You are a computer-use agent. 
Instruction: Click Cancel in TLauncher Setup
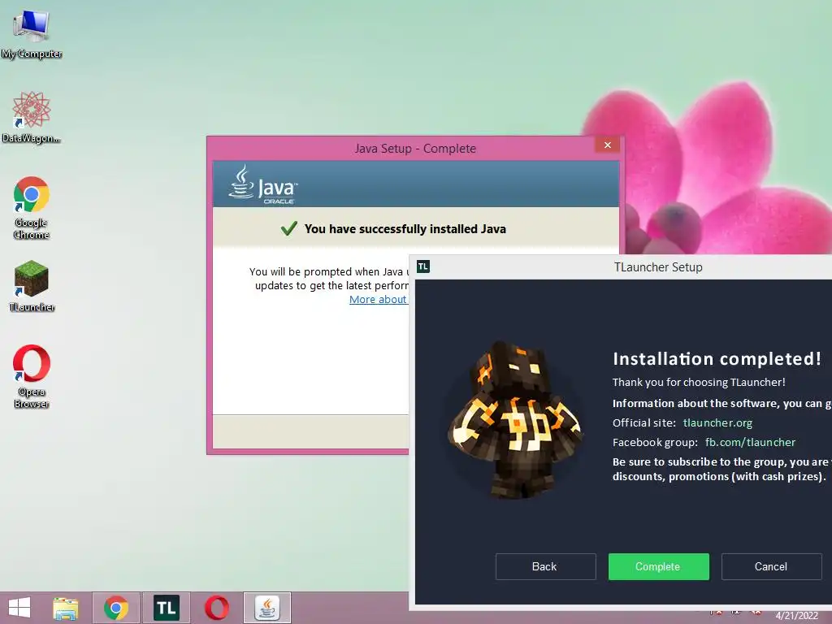(771, 566)
